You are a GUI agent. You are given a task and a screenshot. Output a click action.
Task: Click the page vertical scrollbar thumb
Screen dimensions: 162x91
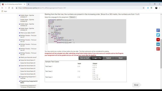coord(161,54)
